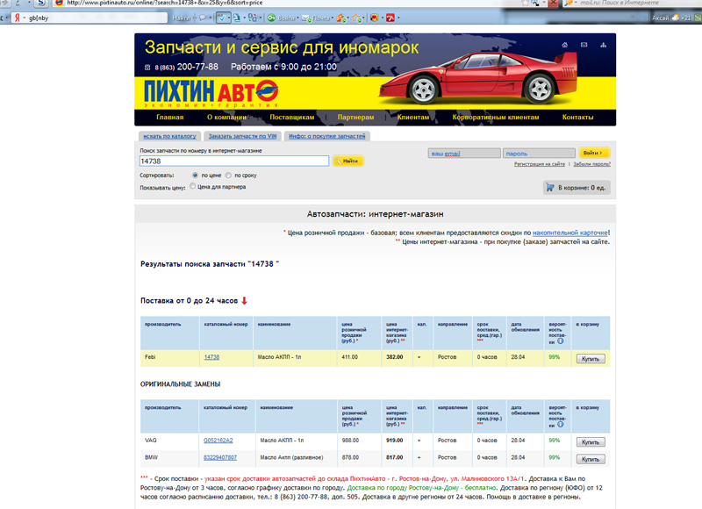The width and height of the screenshot is (702, 509).
Task: Open the Контакты menu item
Action: coord(577,118)
